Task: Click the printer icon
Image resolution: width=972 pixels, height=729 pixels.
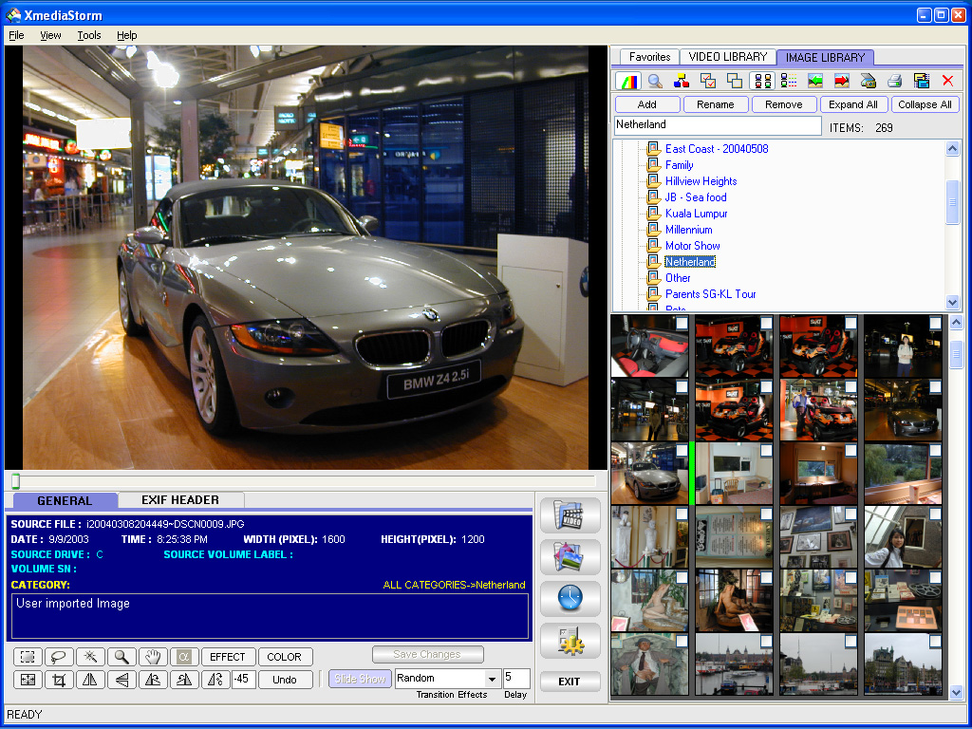Action: (894, 81)
